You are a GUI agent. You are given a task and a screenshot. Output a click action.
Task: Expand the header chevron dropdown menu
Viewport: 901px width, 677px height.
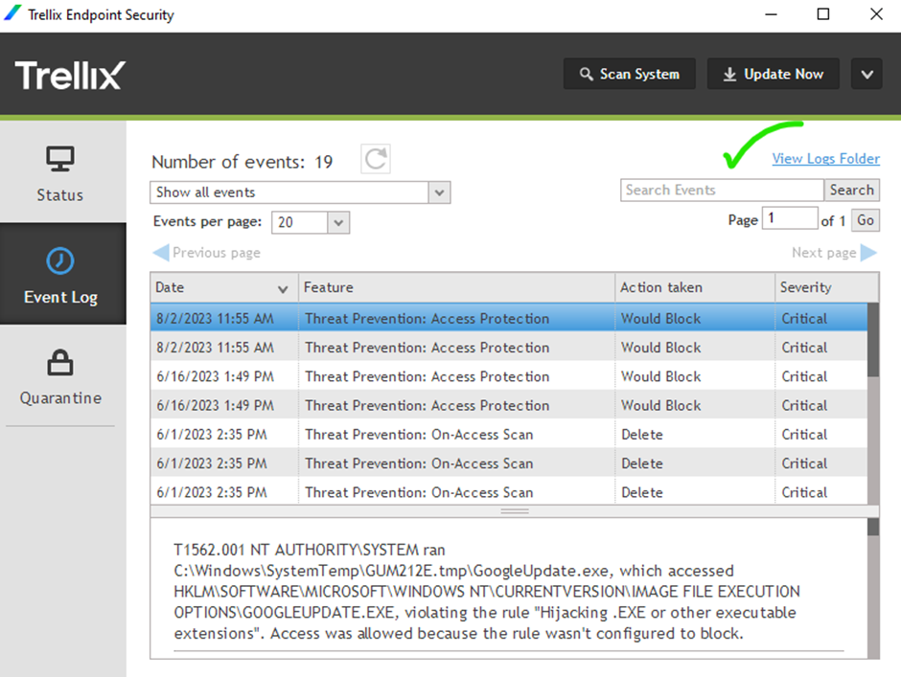(x=866, y=75)
